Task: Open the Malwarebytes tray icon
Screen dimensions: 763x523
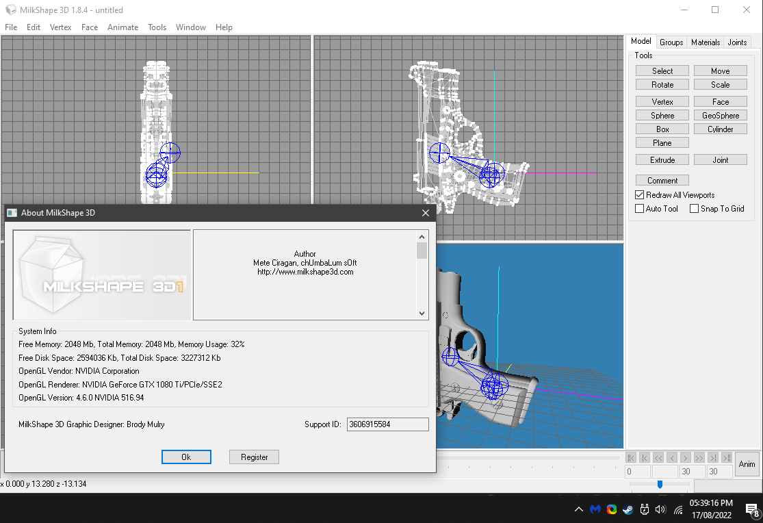Action: pyautogui.click(x=595, y=509)
